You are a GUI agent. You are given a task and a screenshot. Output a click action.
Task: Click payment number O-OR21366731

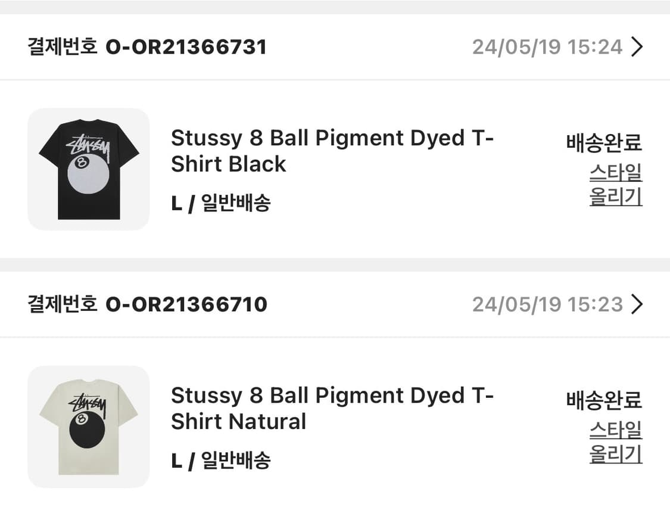pyautogui.click(x=186, y=46)
